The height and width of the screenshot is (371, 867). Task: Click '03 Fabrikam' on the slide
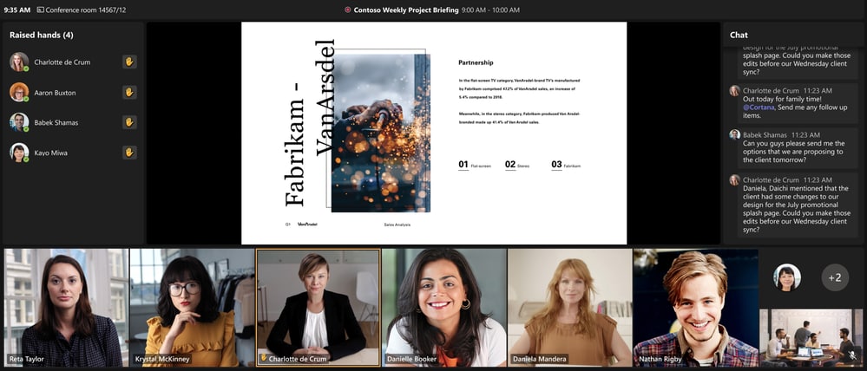tap(566, 165)
